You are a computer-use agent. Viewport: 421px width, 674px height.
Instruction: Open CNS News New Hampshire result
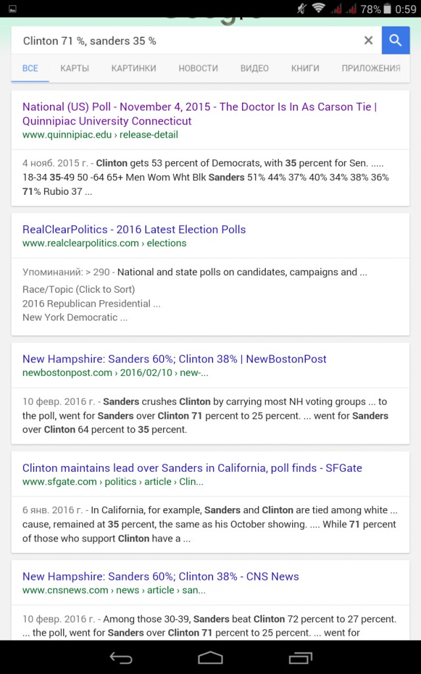tap(161, 577)
